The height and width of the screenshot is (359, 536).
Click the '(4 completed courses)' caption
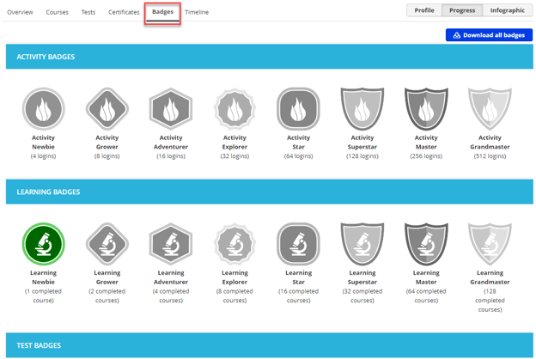[171, 295]
